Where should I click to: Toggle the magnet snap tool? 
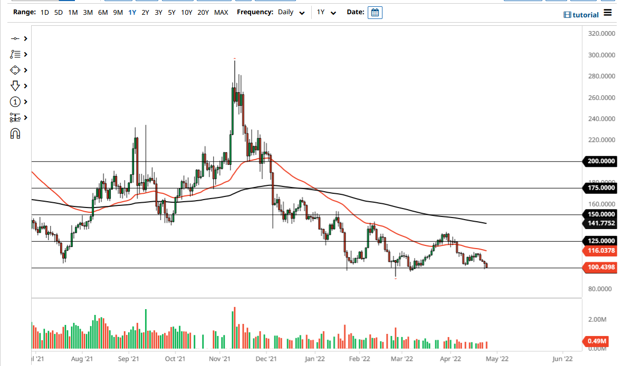pyautogui.click(x=16, y=133)
